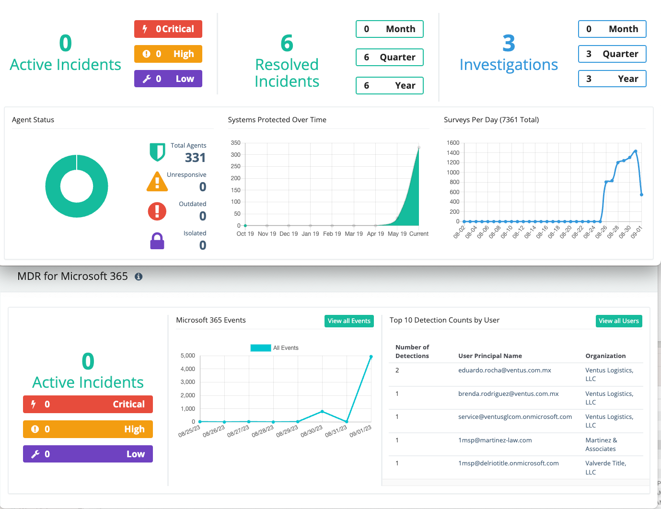This screenshot has width=661, height=509.
Task: Click the Surveys Per Day chart title
Action: point(491,120)
